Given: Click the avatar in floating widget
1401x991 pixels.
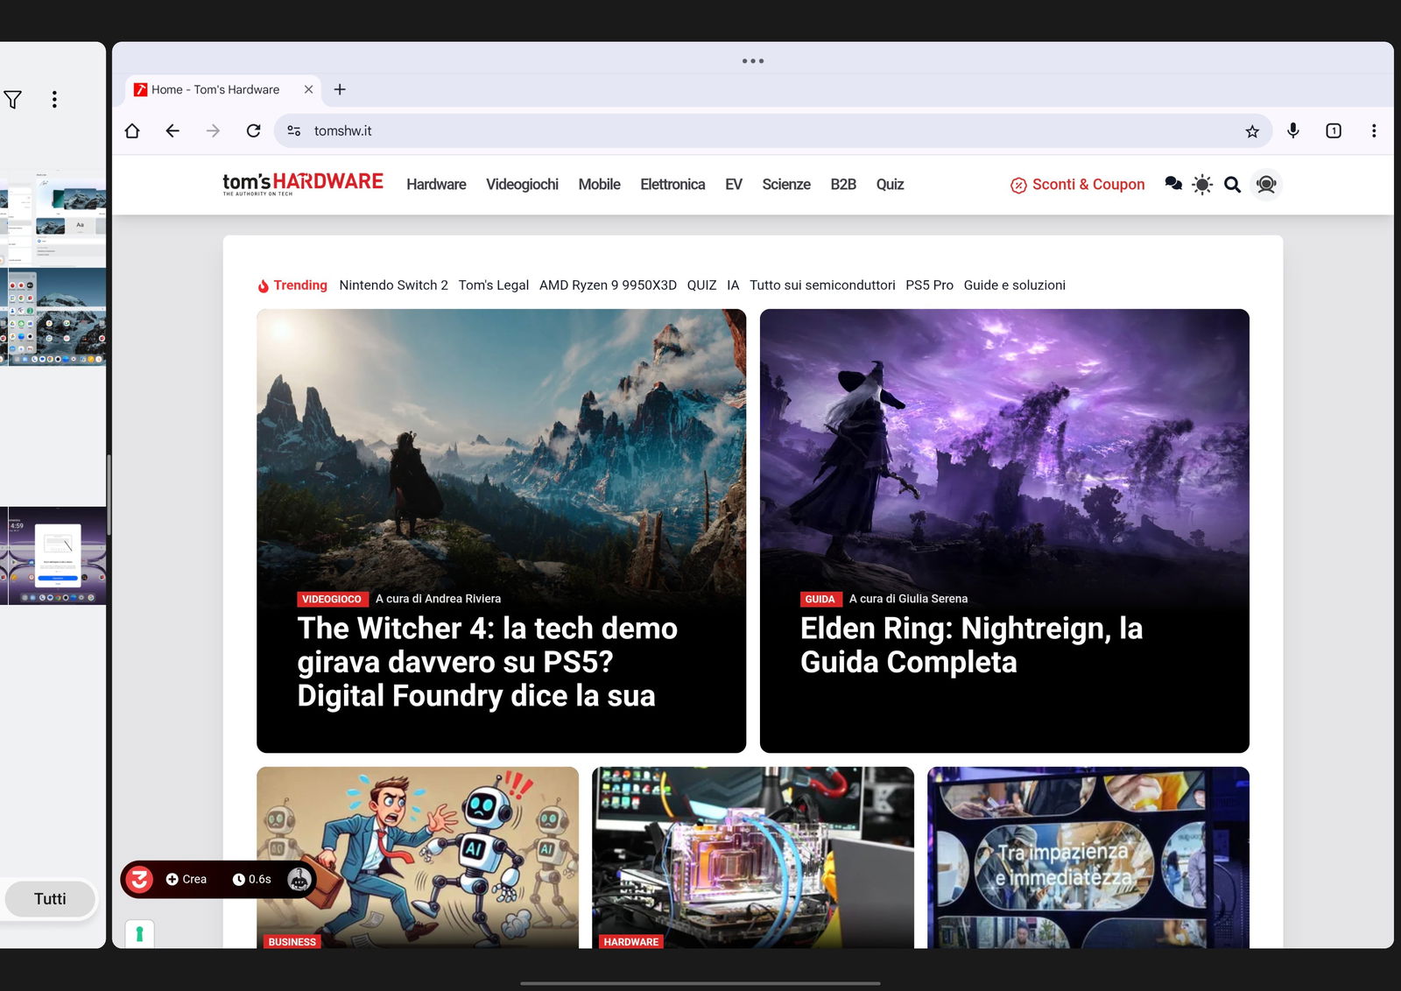Looking at the screenshot, I should coord(299,879).
